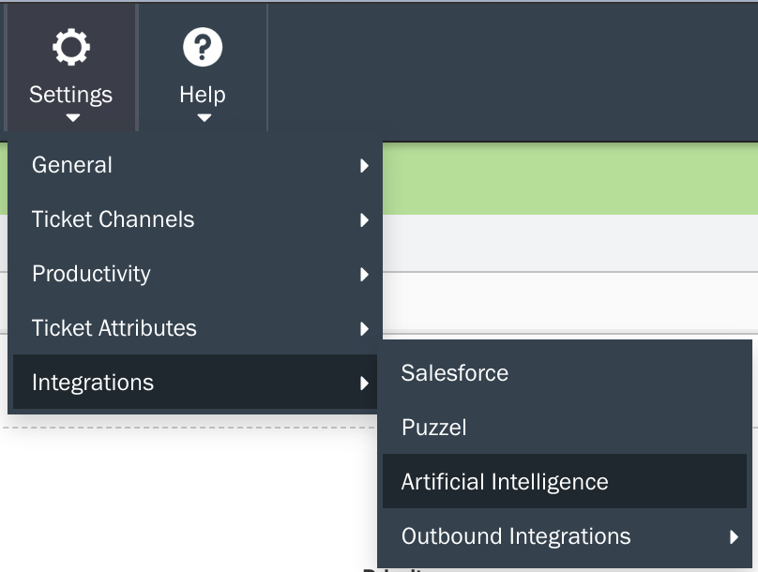758x572 pixels.
Task: Expand the arrow next to General
Action: pyautogui.click(x=364, y=166)
